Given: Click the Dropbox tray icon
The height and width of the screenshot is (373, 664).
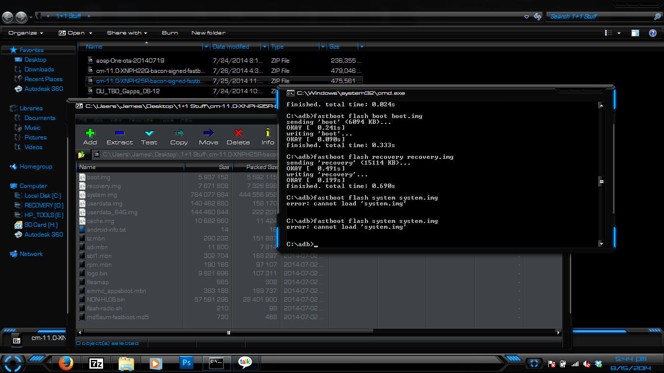Looking at the screenshot, I should coord(599,364).
